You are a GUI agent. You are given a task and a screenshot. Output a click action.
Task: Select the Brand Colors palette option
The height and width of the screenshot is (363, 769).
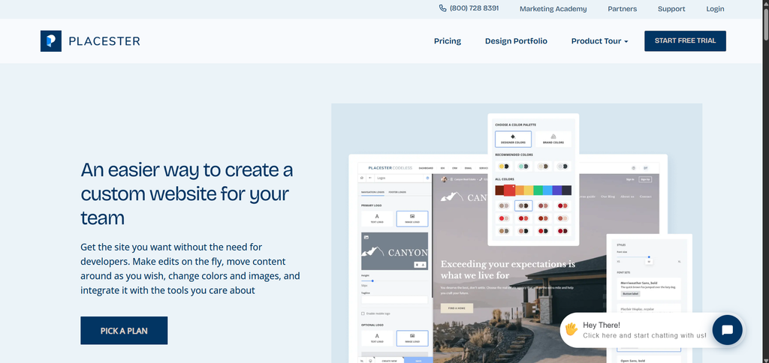click(x=553, y=139)
